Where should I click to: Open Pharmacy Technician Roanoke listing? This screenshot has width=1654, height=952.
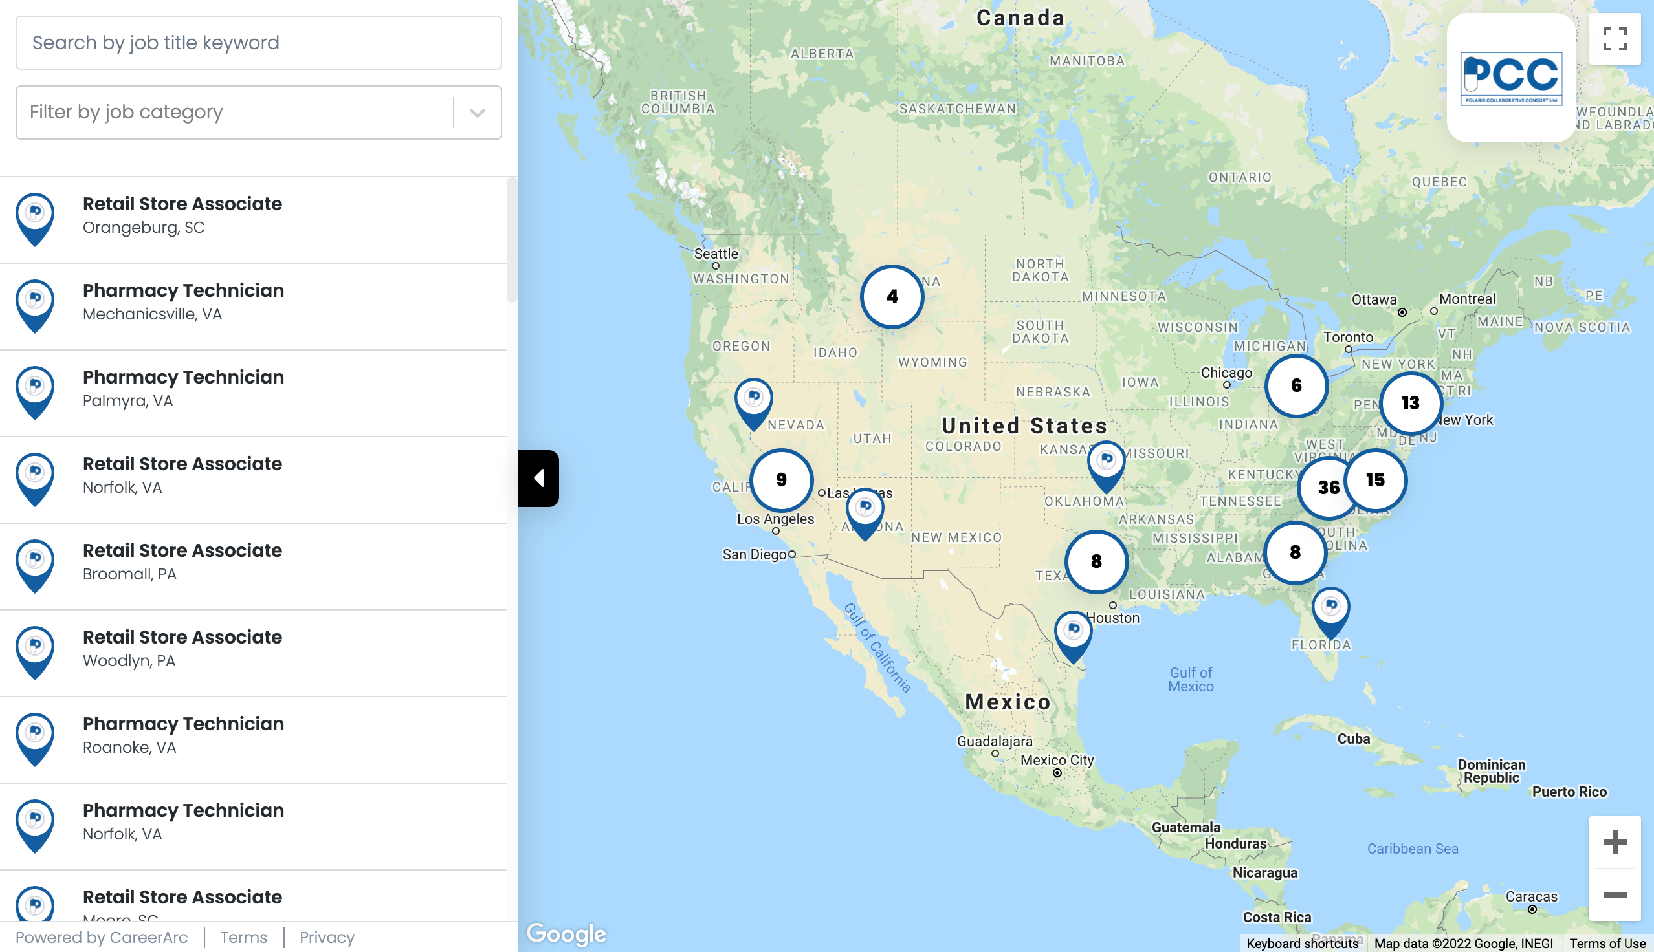pyautogui.click(x=254, y=739)
